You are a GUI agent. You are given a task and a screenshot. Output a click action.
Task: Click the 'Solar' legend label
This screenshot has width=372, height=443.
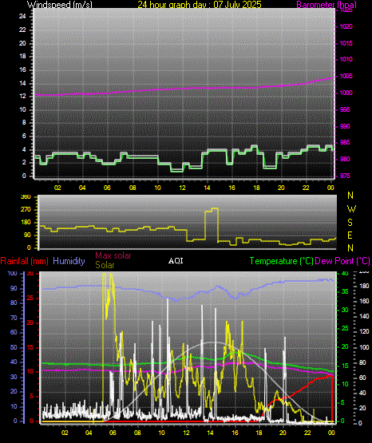[x=105, y=265]
